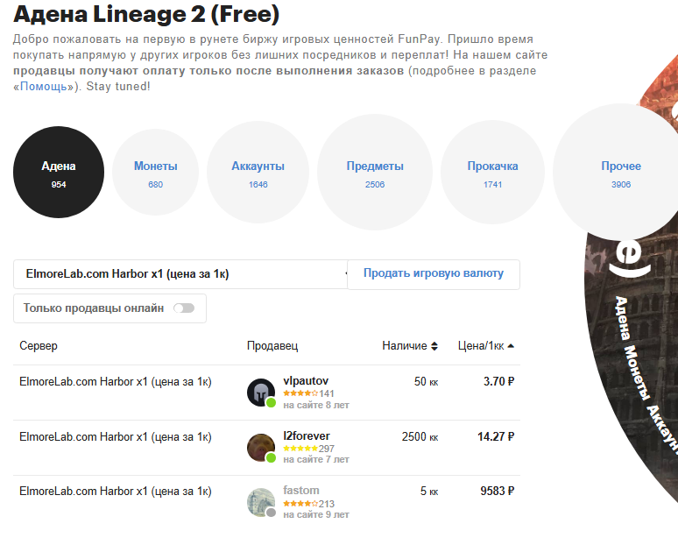The image size is (678, 545).
Task: Click l2forever's seller avatar
Action: [261, 447]
